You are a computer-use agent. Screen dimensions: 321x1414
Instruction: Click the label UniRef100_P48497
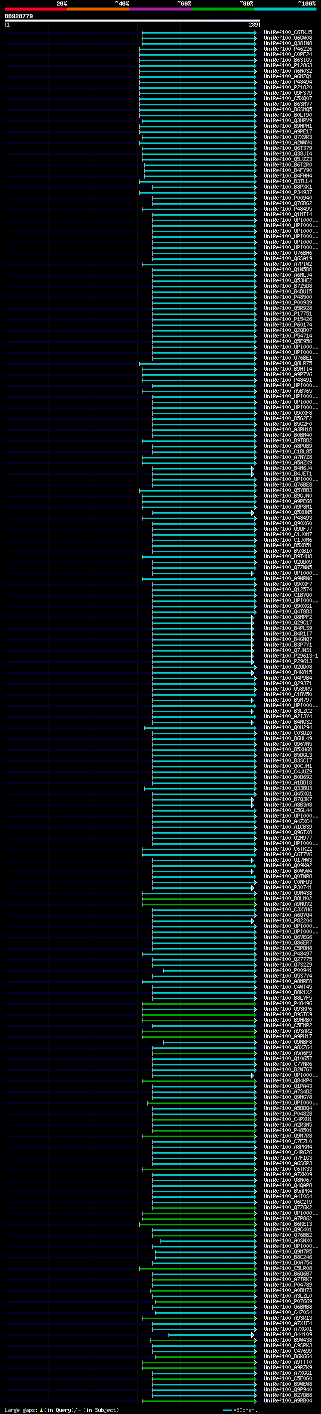coord(288,954)
